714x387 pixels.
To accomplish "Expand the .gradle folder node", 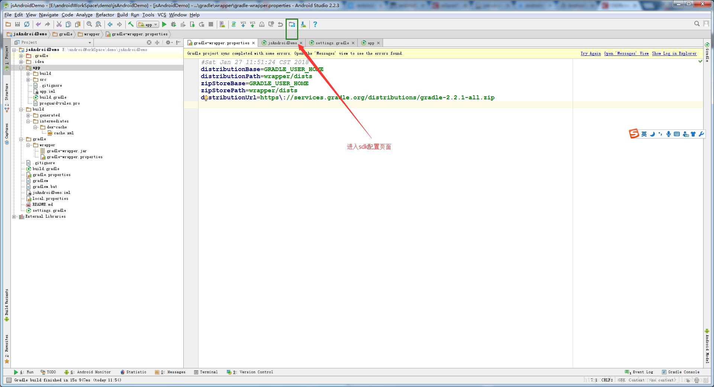I will coord(21,56).
